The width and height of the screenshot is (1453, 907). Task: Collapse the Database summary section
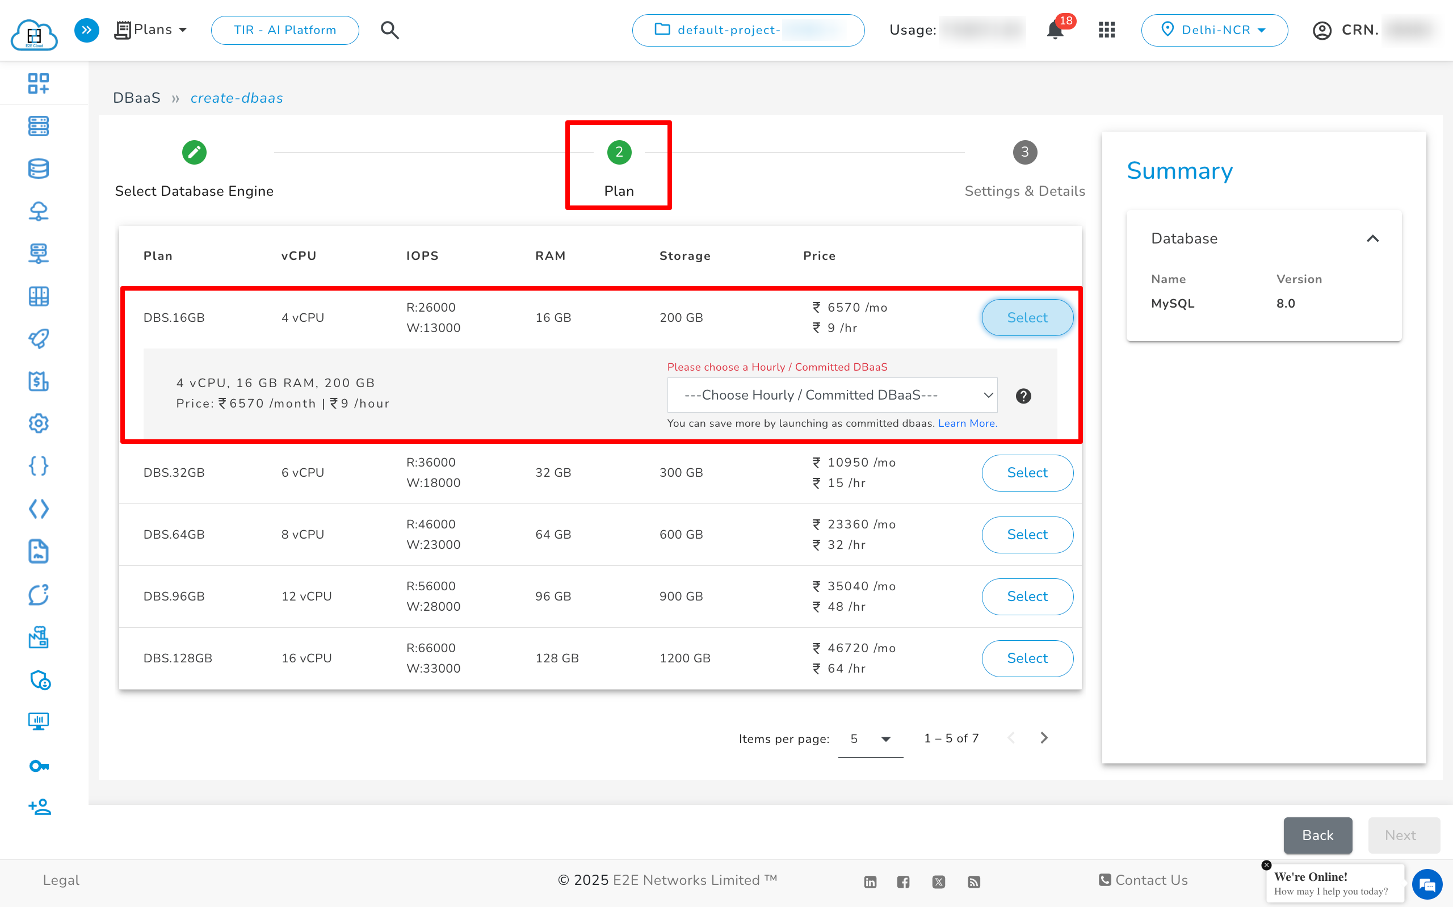click(1372, 239)
